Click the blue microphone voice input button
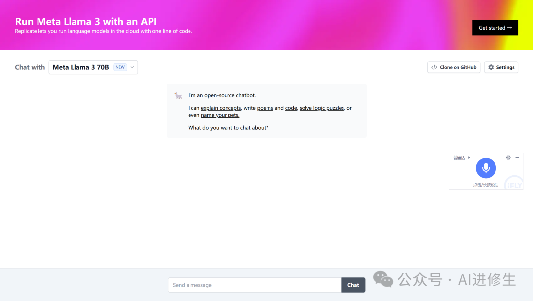Viewport: 533px width, 301px height. (486, 168)
